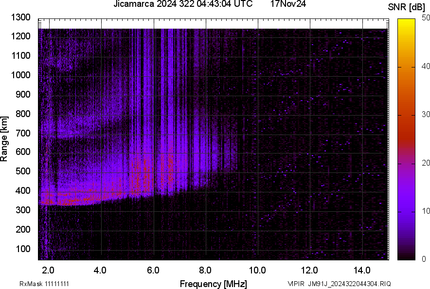This screenshot has width=430, height=289.
Task: Click frequency tick label '10.0'
Action: (x=257, y=271)
